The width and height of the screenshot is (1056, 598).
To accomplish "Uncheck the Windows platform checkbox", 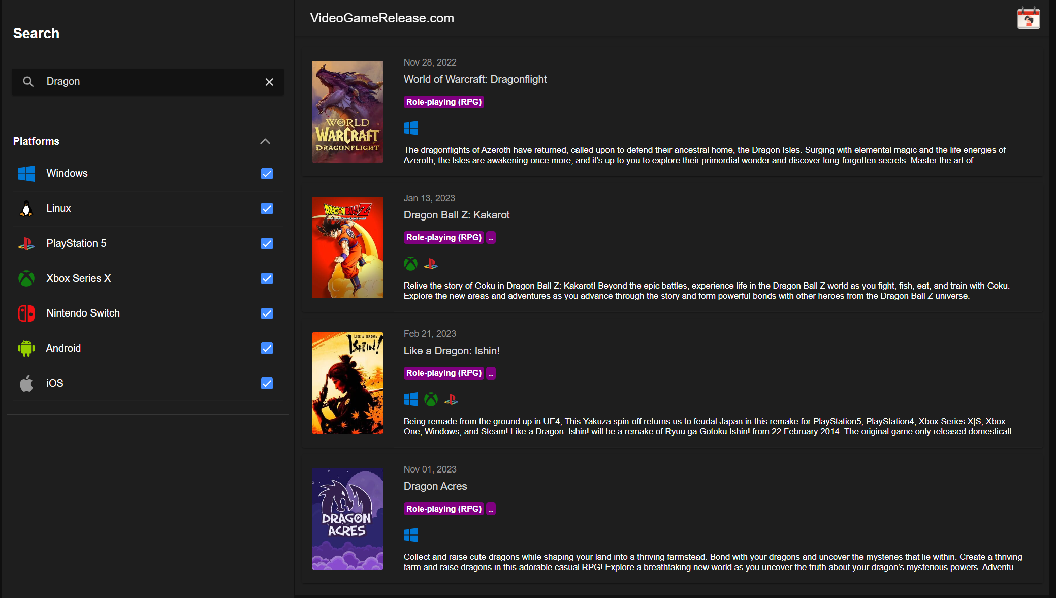I will click(x=267, y=174).
